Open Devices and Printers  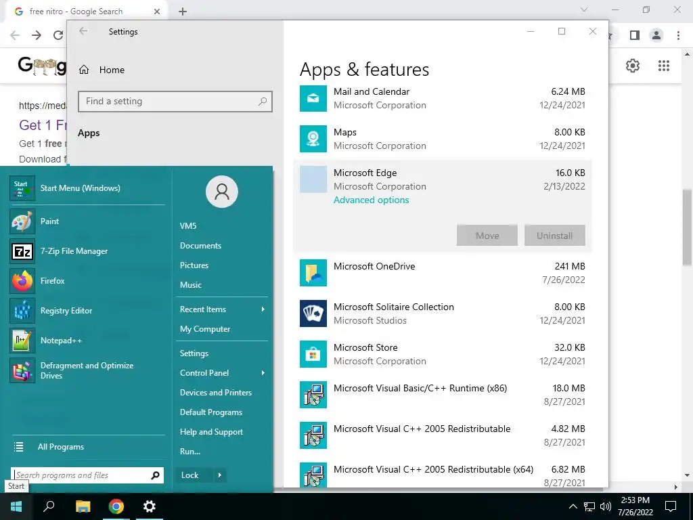tap(216, 393)
